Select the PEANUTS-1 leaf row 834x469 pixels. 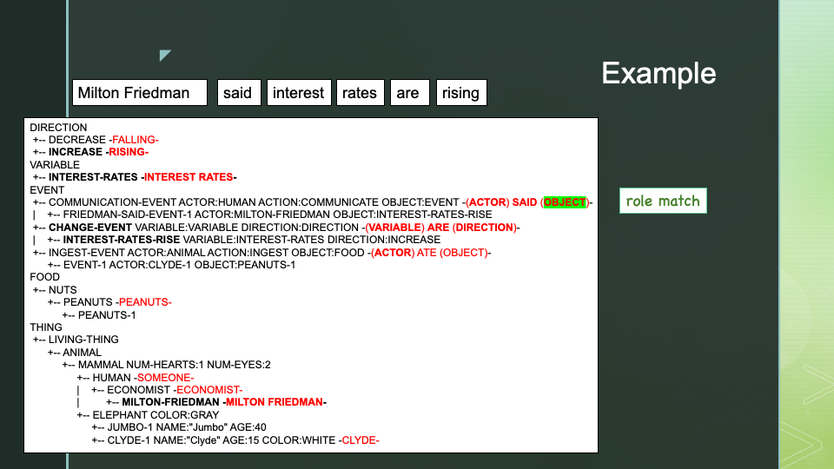tap(99, 314)
